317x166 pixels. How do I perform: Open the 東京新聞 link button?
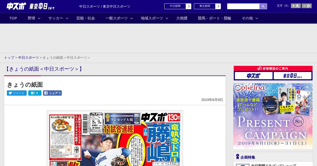tap(204, 6)
